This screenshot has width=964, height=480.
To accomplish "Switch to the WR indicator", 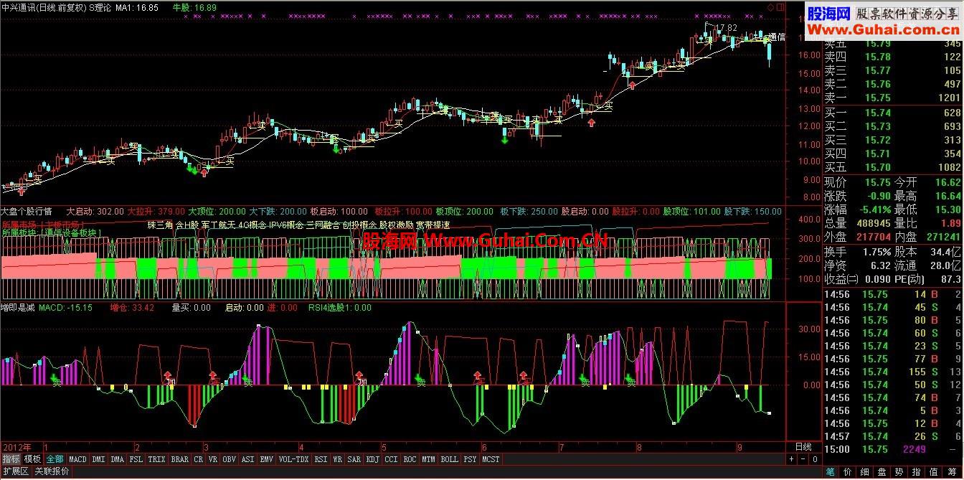I will coord(338,459).
